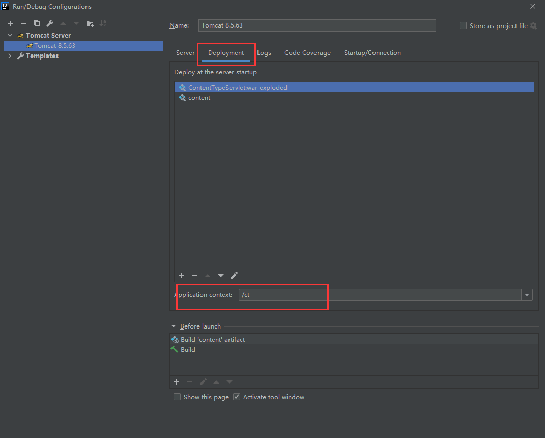The width and height of the screenshot is (545, 438).
Task: Uncheck Activate tool window option
Action: (x=237, y=397)
